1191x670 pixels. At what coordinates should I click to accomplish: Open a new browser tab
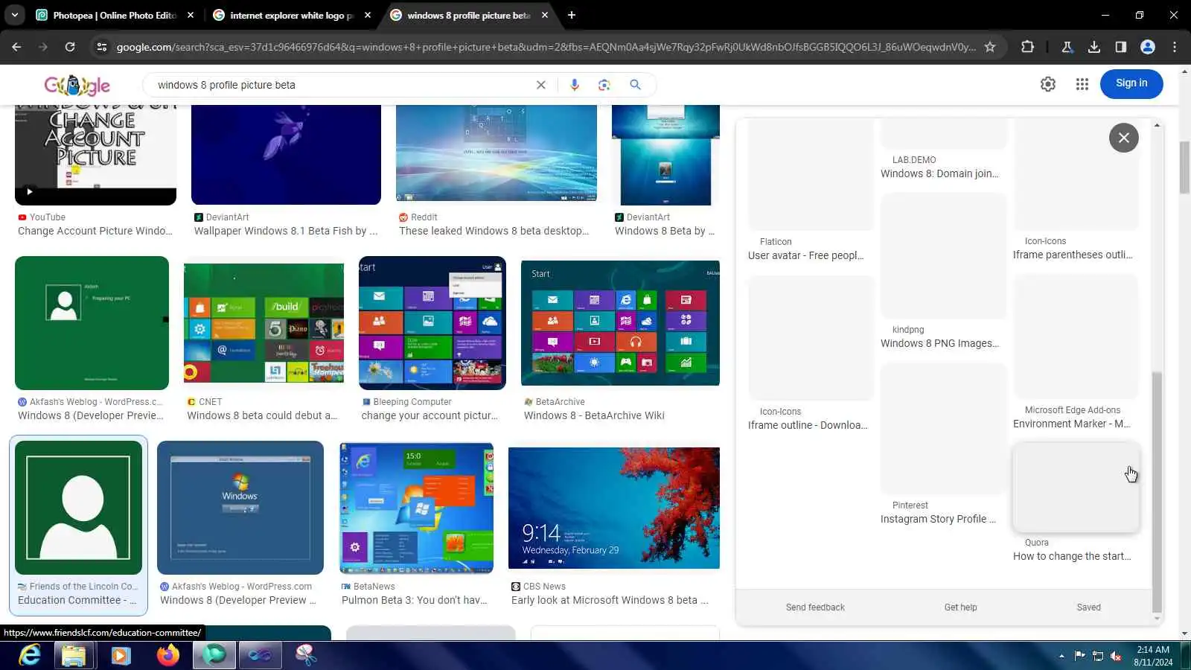pos(572,15)
